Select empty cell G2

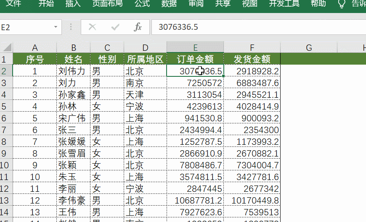[x=309, y=71]
